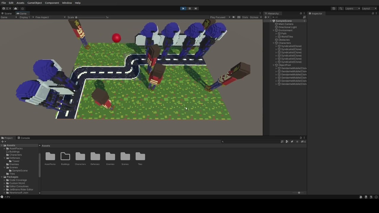Collapse the Defenses folder in Project tree

tap(4, 158)
